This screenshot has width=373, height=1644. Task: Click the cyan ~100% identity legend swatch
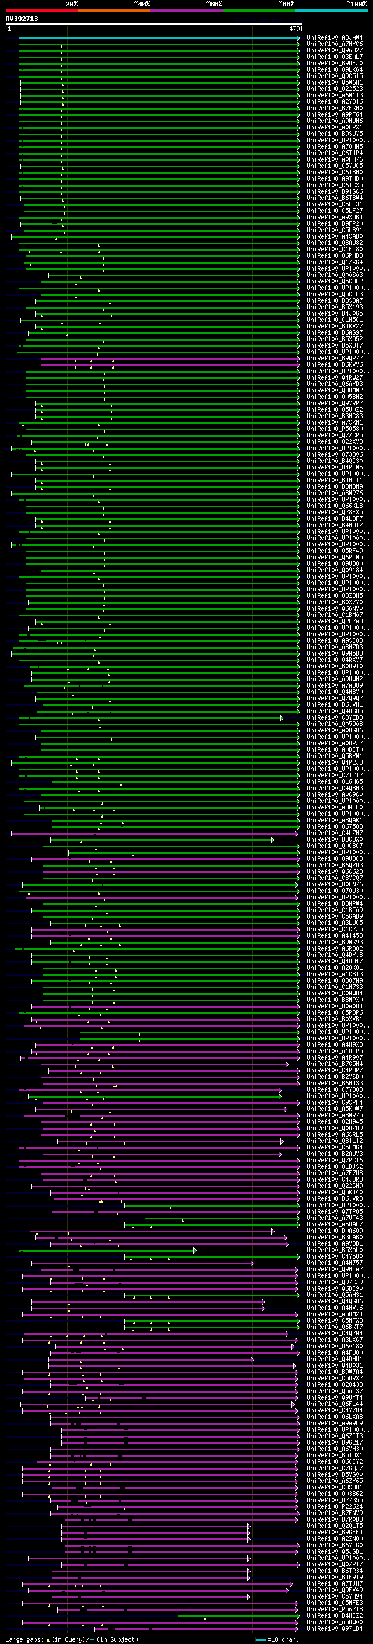click(331, 10)
